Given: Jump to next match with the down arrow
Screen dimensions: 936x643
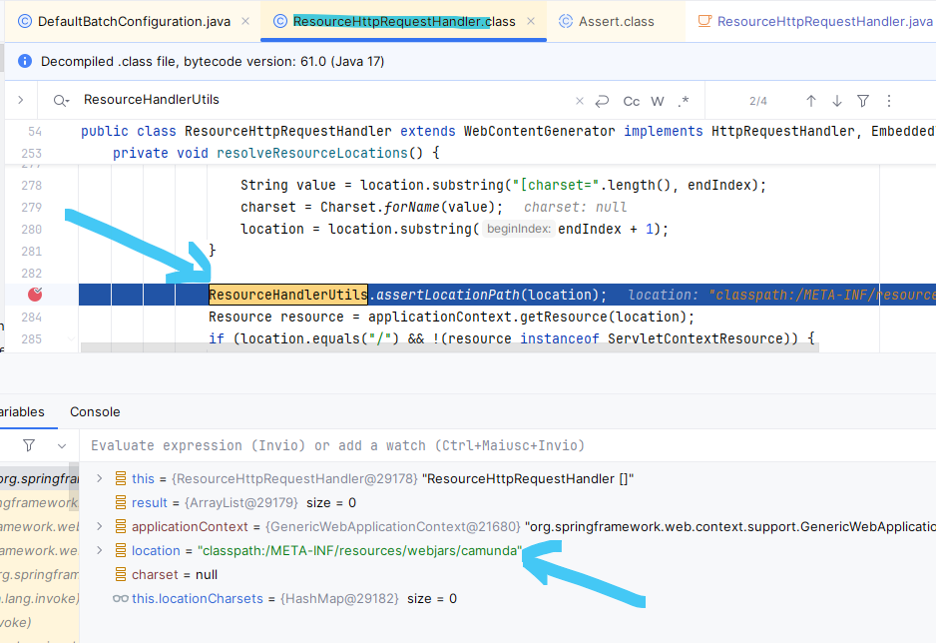Looking at the screenshot, I should pyautogui.click(x=836, y=101).
